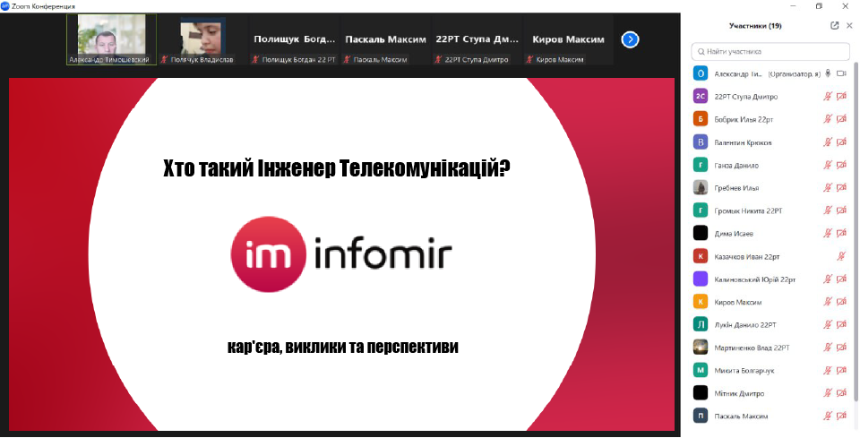Click disabled camera icon for Дима Исаев

click(841, 233)
